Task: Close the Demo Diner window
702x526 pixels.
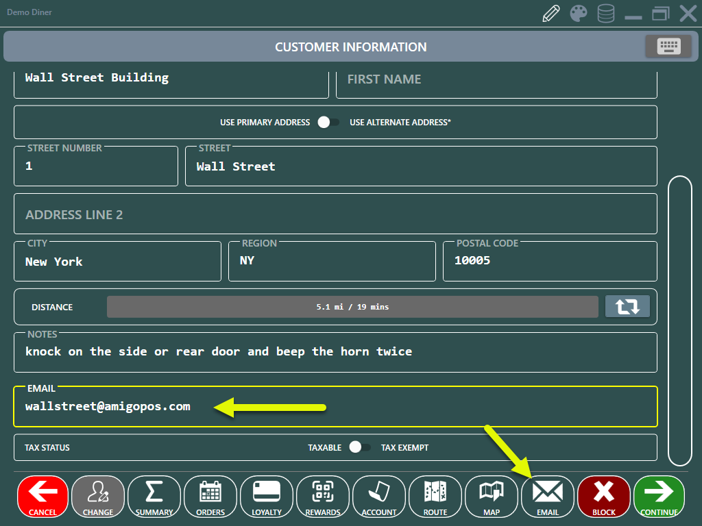Action: [x=688, y=14]
